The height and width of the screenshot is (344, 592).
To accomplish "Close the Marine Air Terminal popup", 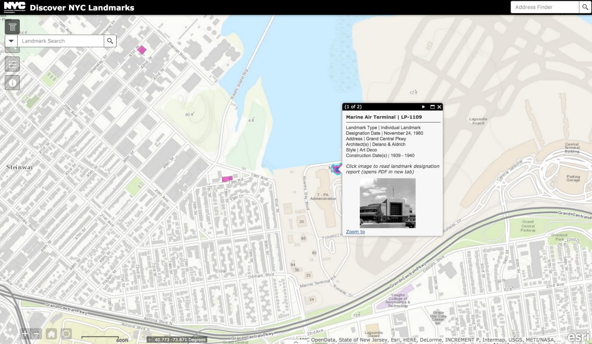I will [439, 107].
